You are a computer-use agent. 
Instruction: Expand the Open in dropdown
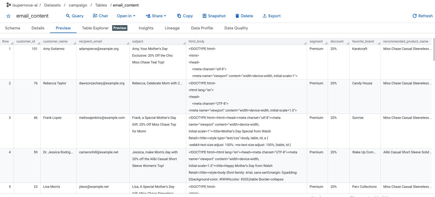click(x=126, y=16)
